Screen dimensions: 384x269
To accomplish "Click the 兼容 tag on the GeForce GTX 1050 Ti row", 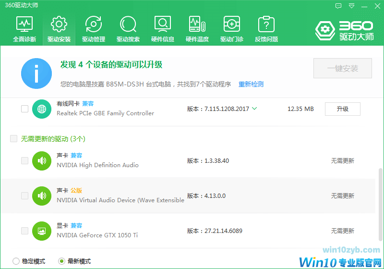I will click(76, 225).
